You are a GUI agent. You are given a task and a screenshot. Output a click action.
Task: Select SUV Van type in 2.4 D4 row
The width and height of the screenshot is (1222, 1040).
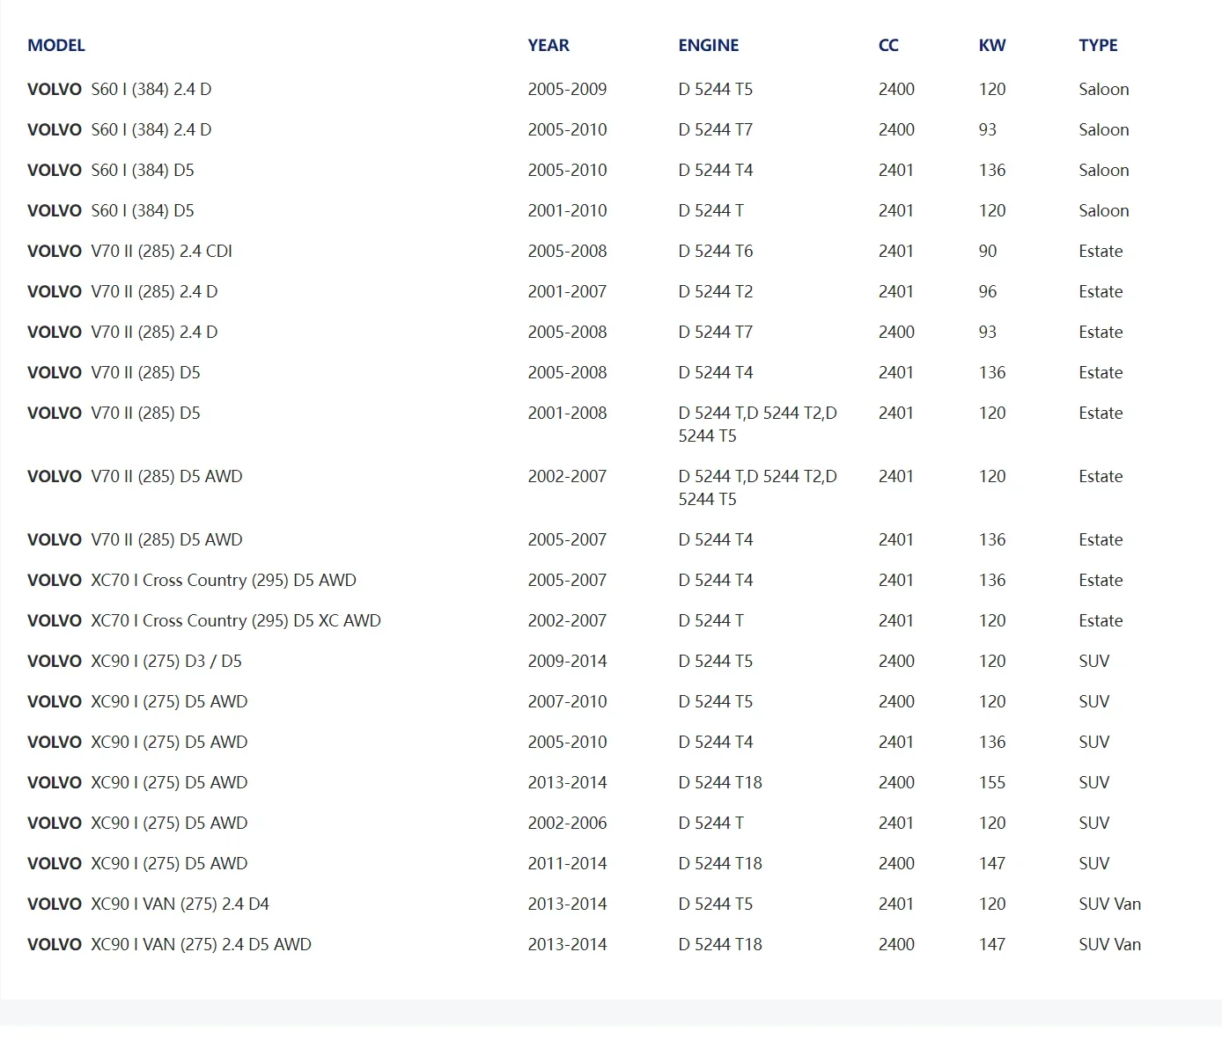point(1109,904)
